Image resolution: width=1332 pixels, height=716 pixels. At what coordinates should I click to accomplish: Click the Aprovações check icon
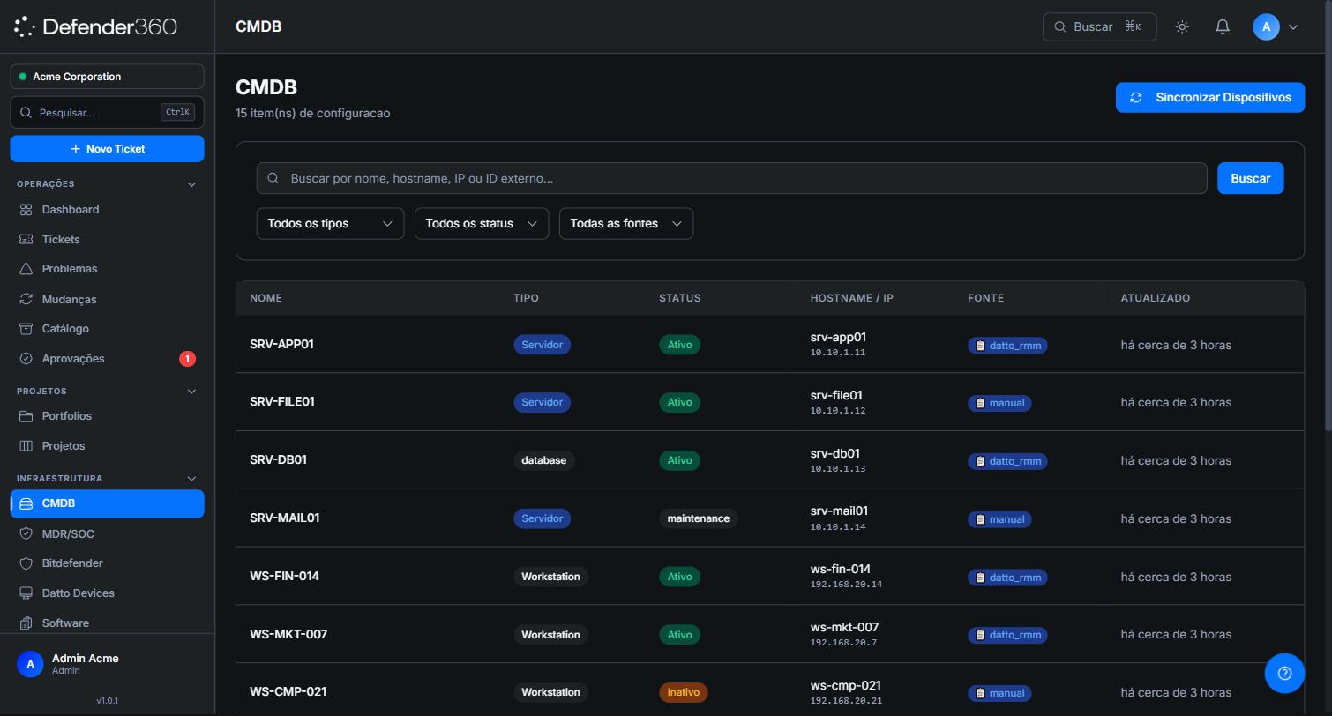26,359
